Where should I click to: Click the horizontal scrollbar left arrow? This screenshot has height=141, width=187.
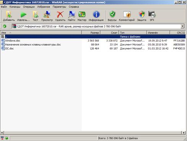[x=2, y=133]
